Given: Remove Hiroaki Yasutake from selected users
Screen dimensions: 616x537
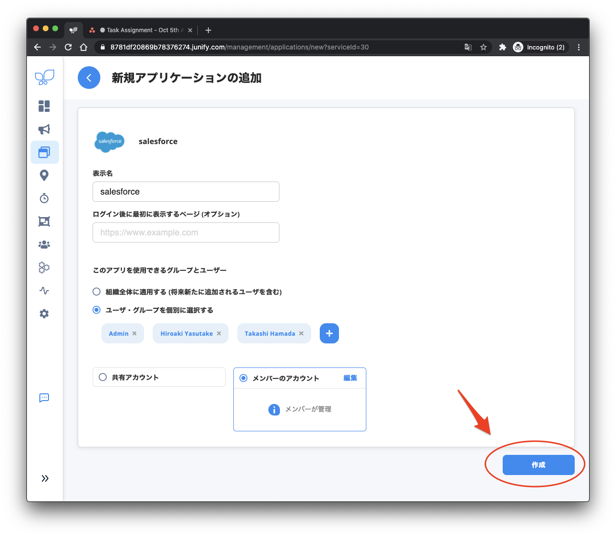Looking at the screenshot, I should (219, 333).
